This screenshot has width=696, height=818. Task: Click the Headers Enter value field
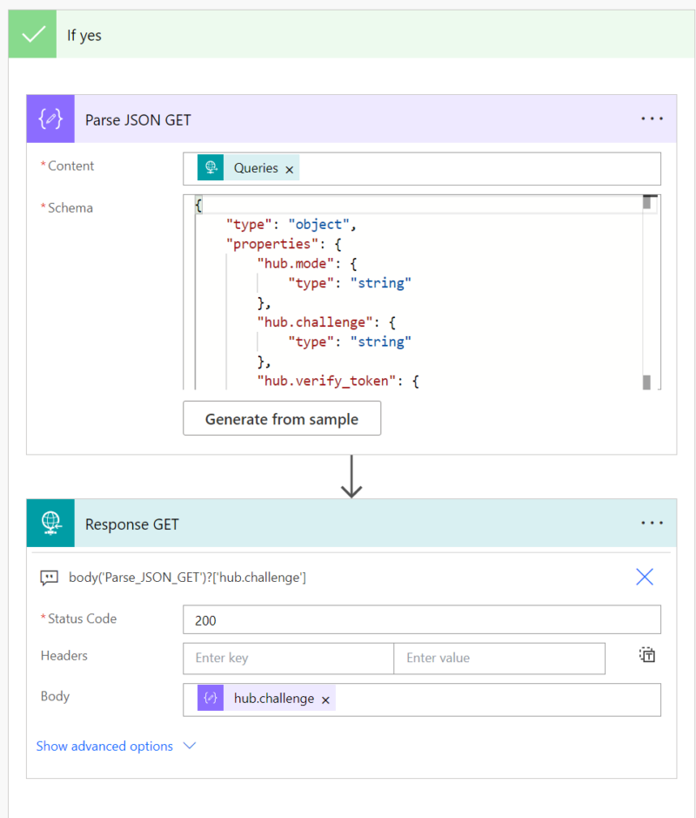point(499,659)
